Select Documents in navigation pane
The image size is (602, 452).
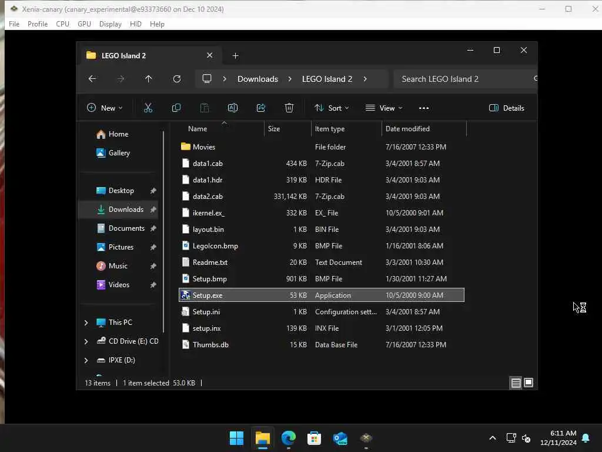click(126, 228)
